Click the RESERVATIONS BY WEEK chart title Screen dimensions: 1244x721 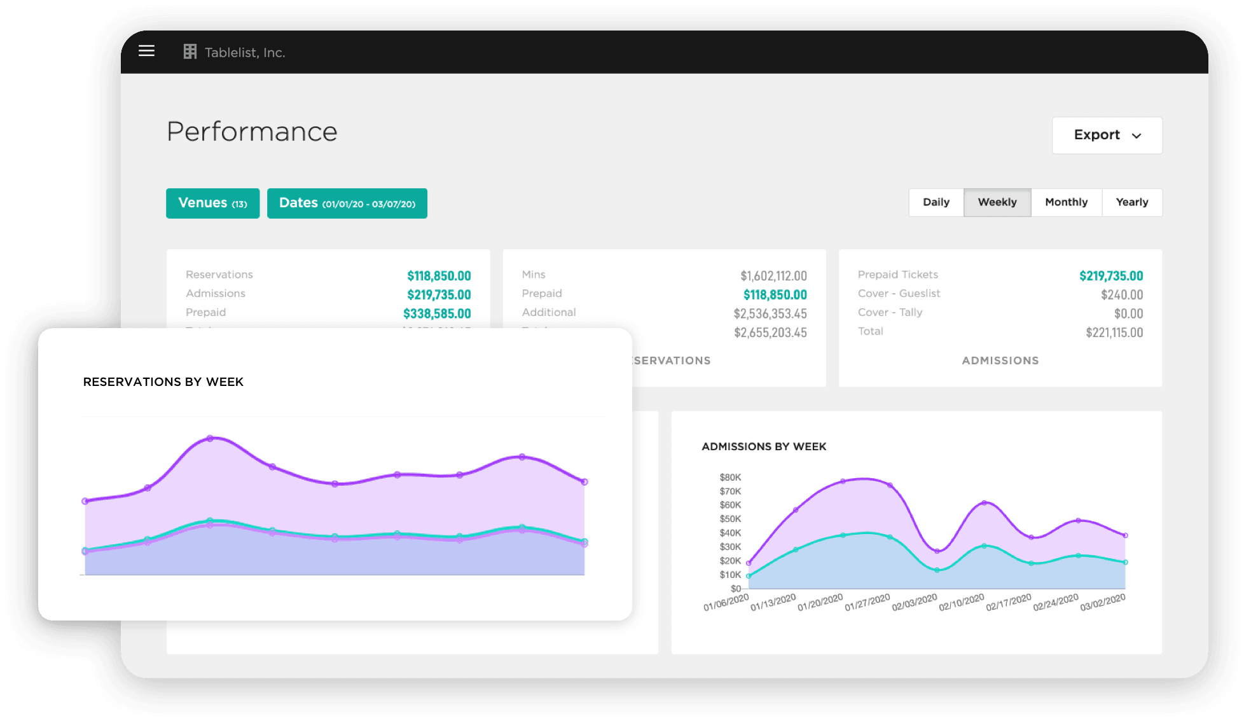point(163,381)
